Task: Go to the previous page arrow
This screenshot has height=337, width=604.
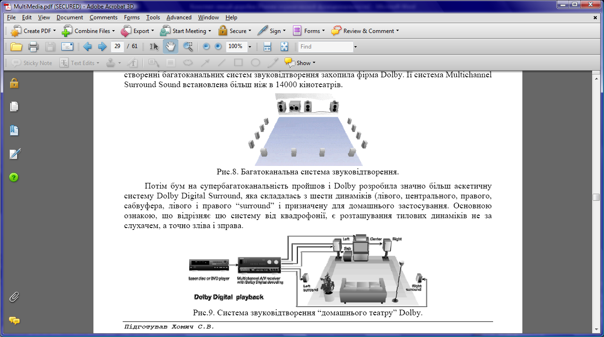Action: 87,46
